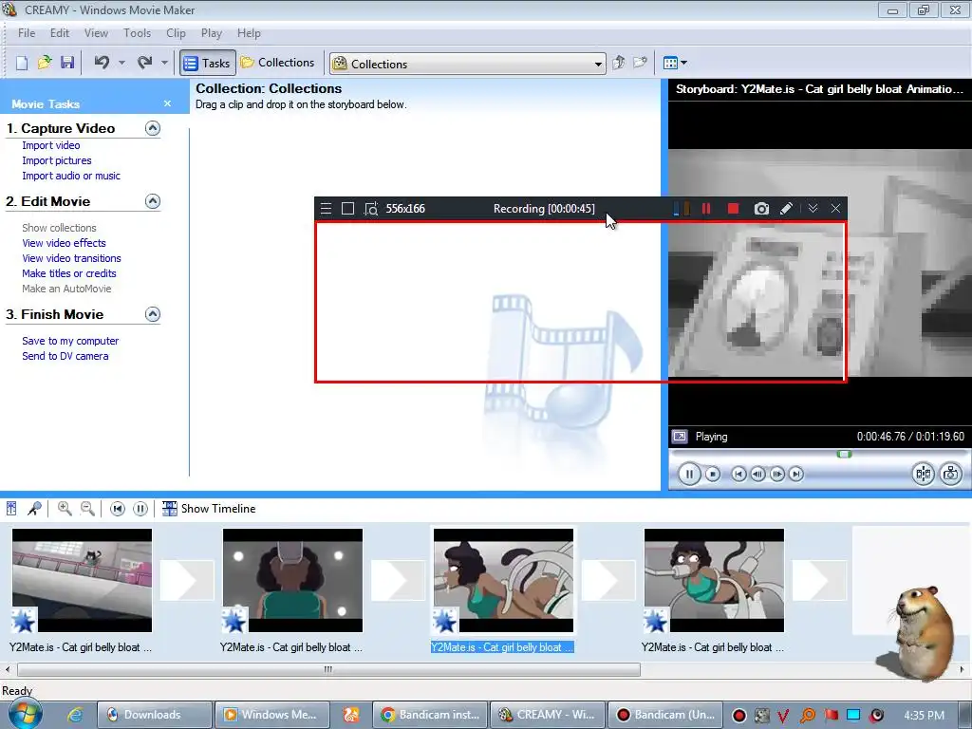972x729 pixels.
Task: Open the Redo history dropdown arrow
Action: pos(164,63)
